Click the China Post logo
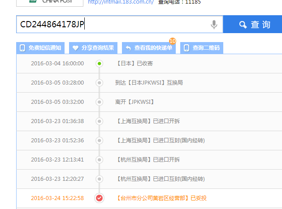 pos(49,2)
